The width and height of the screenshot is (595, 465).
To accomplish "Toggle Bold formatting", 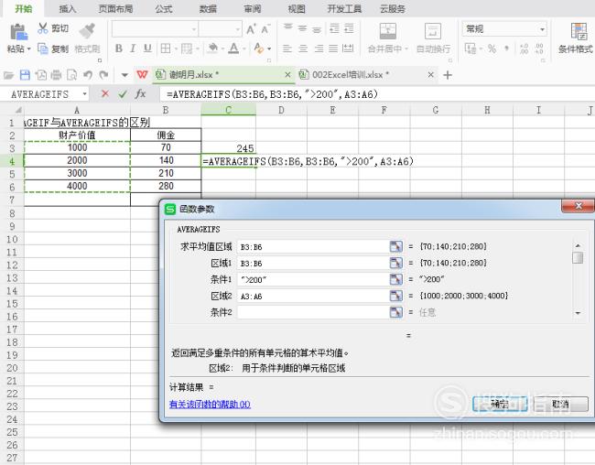I will 119,49.
